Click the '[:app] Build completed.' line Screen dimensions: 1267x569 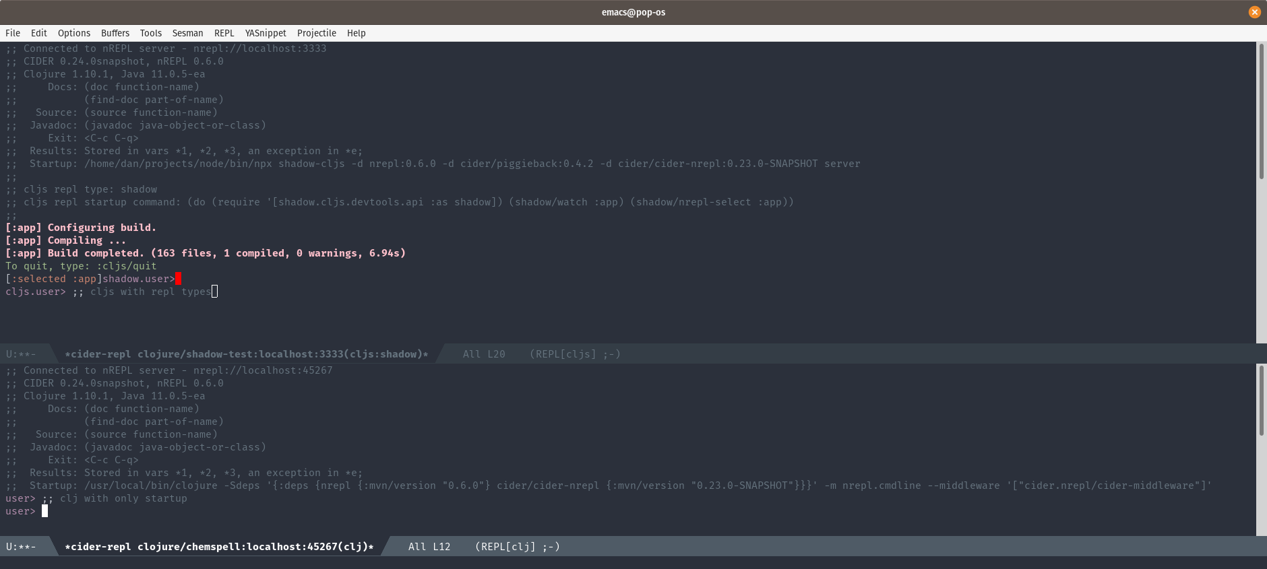coord(206,253)
